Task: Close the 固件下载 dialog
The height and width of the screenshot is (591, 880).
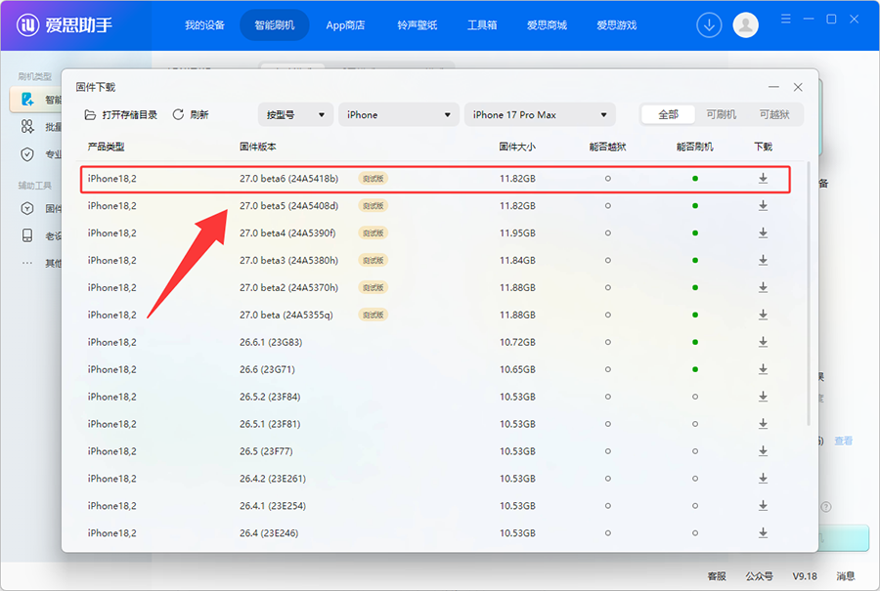Action: tap(798, 87)
